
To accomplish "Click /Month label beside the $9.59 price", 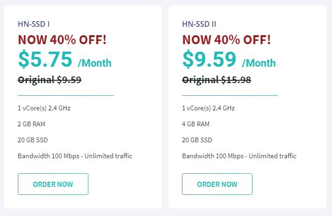I will 259,63.
